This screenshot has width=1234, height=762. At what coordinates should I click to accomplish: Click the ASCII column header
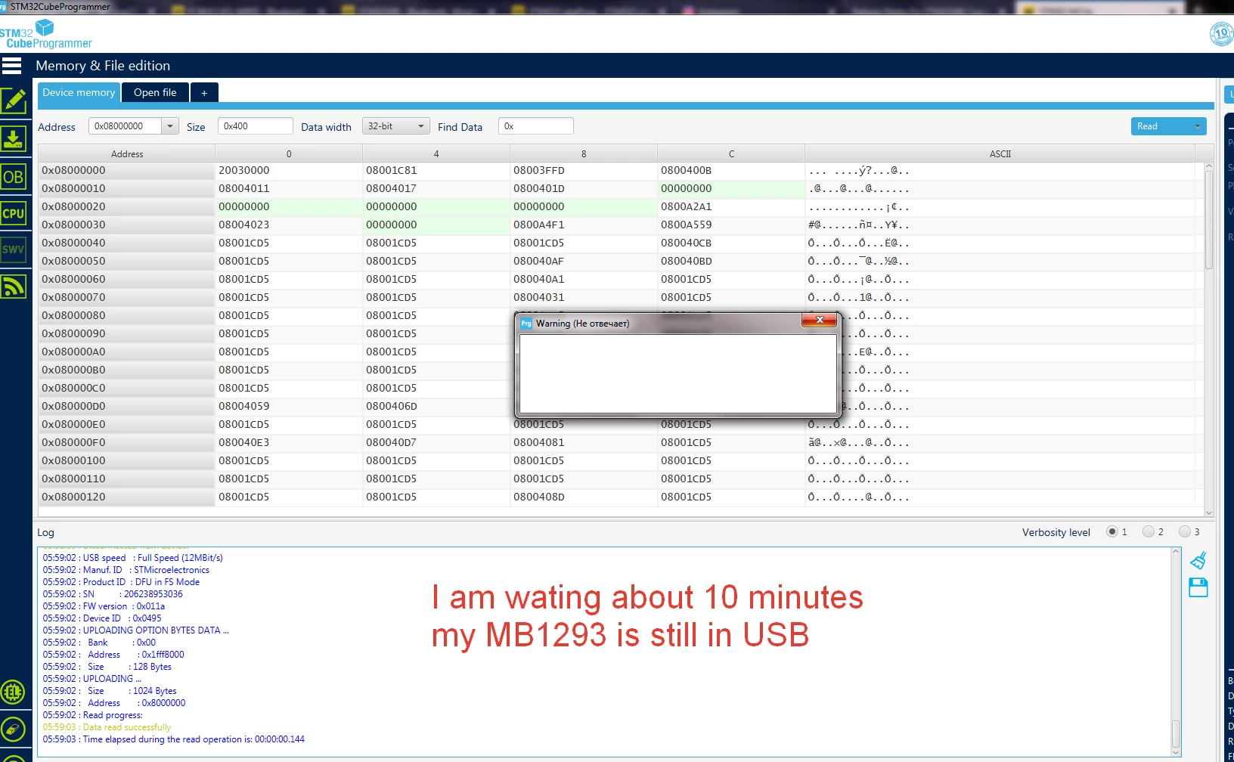(x=1000, y=153)
